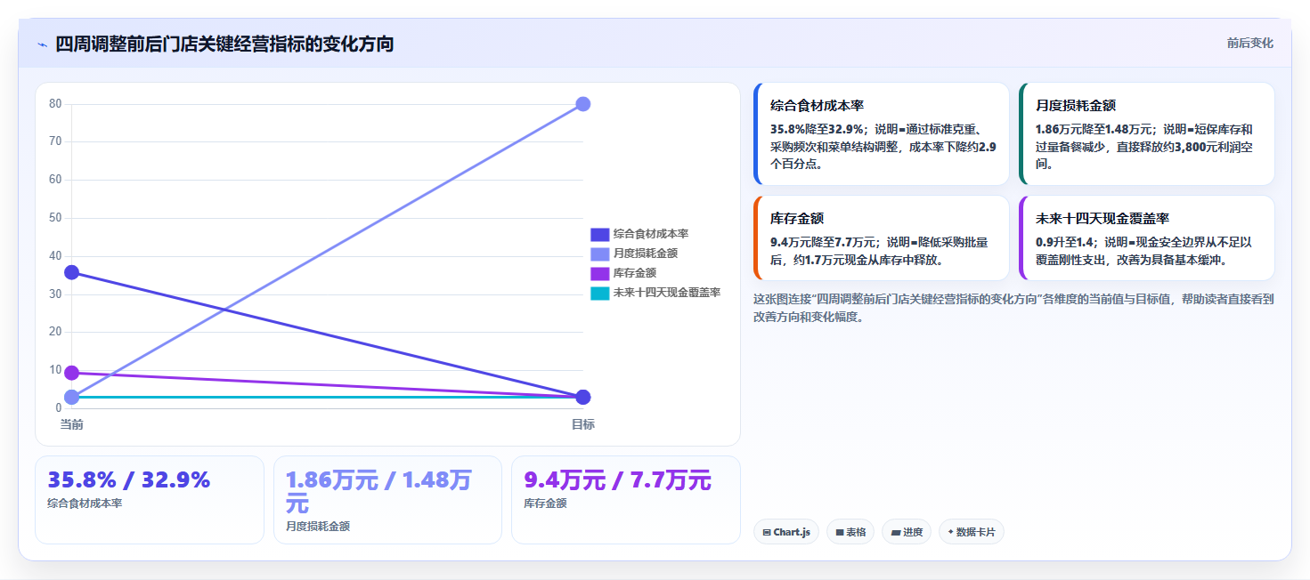The width and height of the screenshot is (1310, 580).
Task: Click the 30 y-axis tick label
Action: point(55,294)
